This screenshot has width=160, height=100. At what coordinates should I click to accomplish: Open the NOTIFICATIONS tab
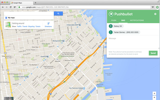(x=137, y=20)
